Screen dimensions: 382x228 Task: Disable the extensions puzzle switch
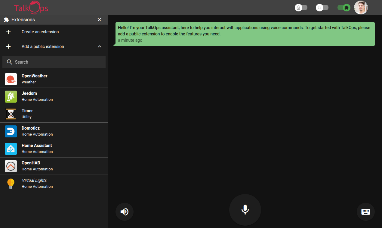click(x=344, y=7)
